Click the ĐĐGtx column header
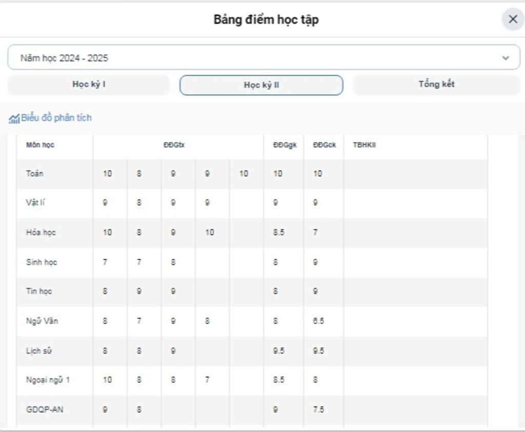The width and height of the screenshot is (525, 432). 174,145
